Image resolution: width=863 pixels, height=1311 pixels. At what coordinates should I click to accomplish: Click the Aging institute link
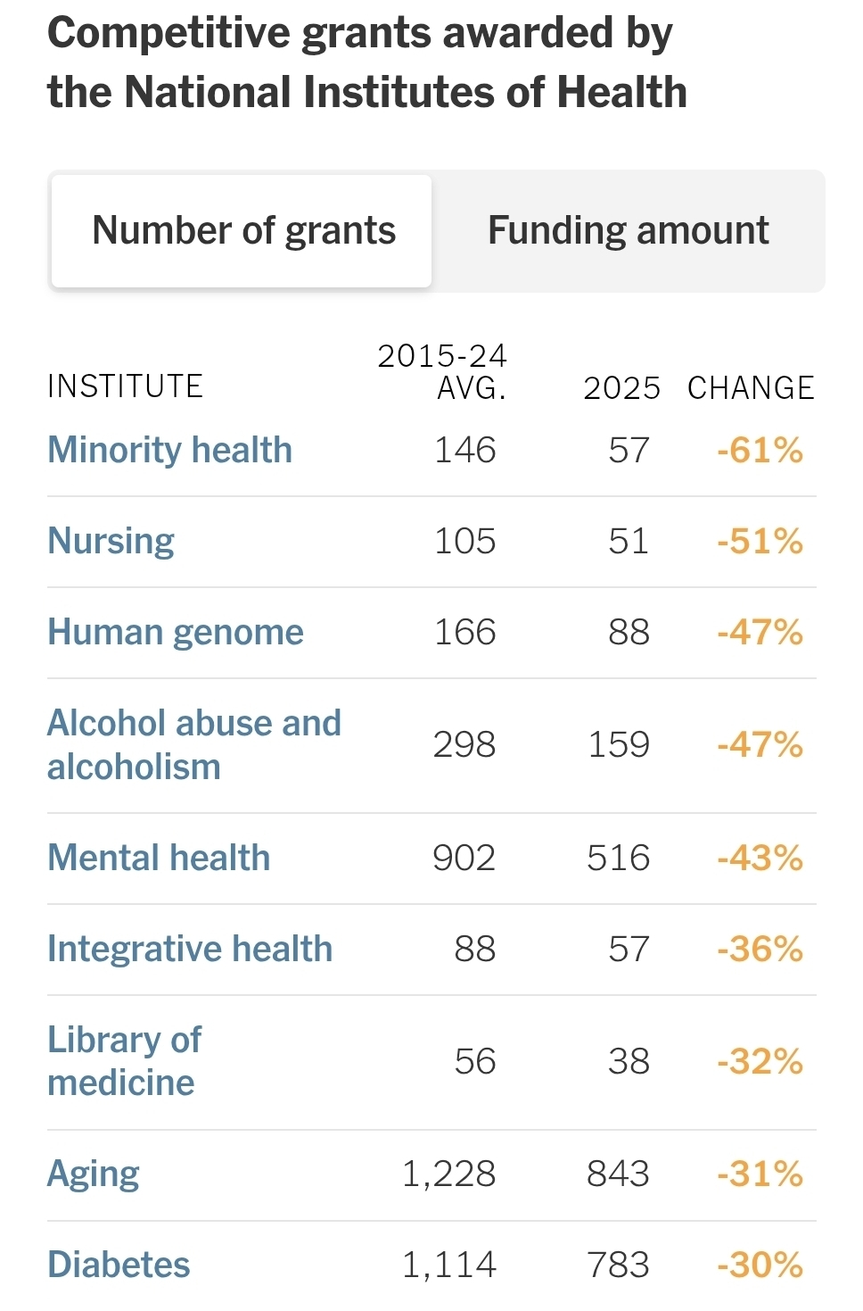pyautogui.click(x=94, y=1174)
